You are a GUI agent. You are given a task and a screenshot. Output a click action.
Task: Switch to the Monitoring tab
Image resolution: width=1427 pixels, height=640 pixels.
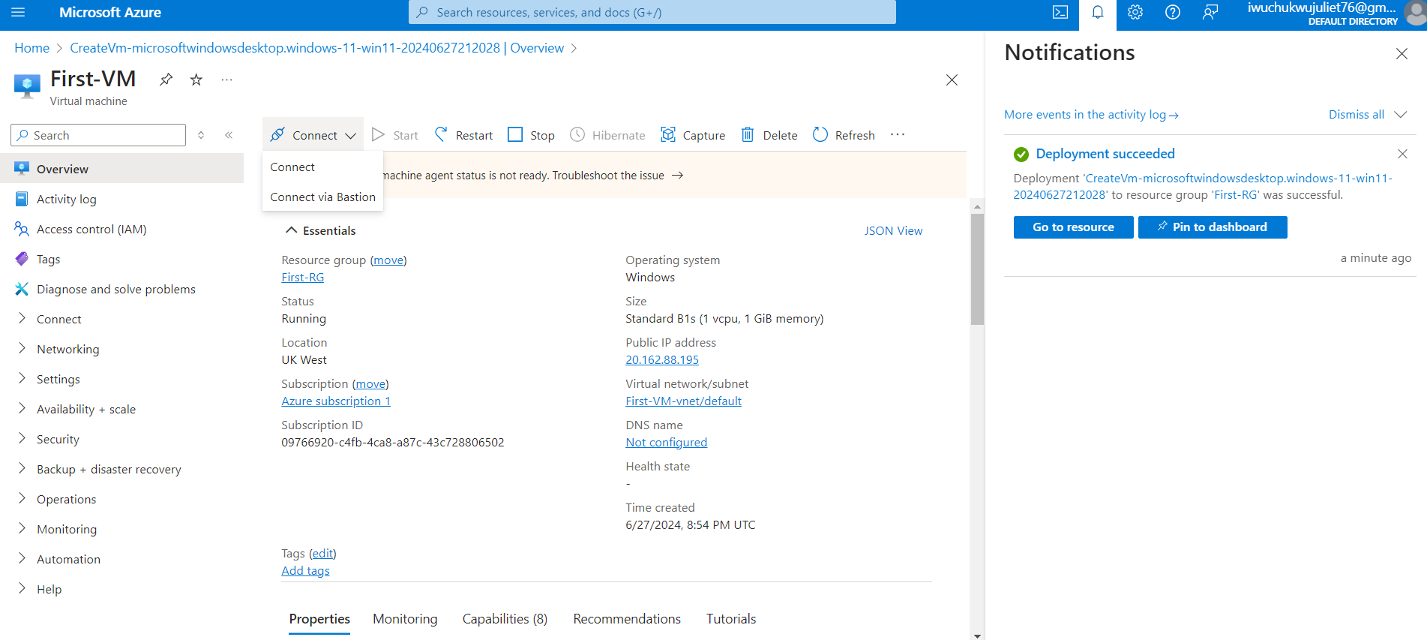click(405, 619)
